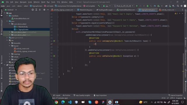Open the File menu
187x105 pixels.
(x=7, y=2)
